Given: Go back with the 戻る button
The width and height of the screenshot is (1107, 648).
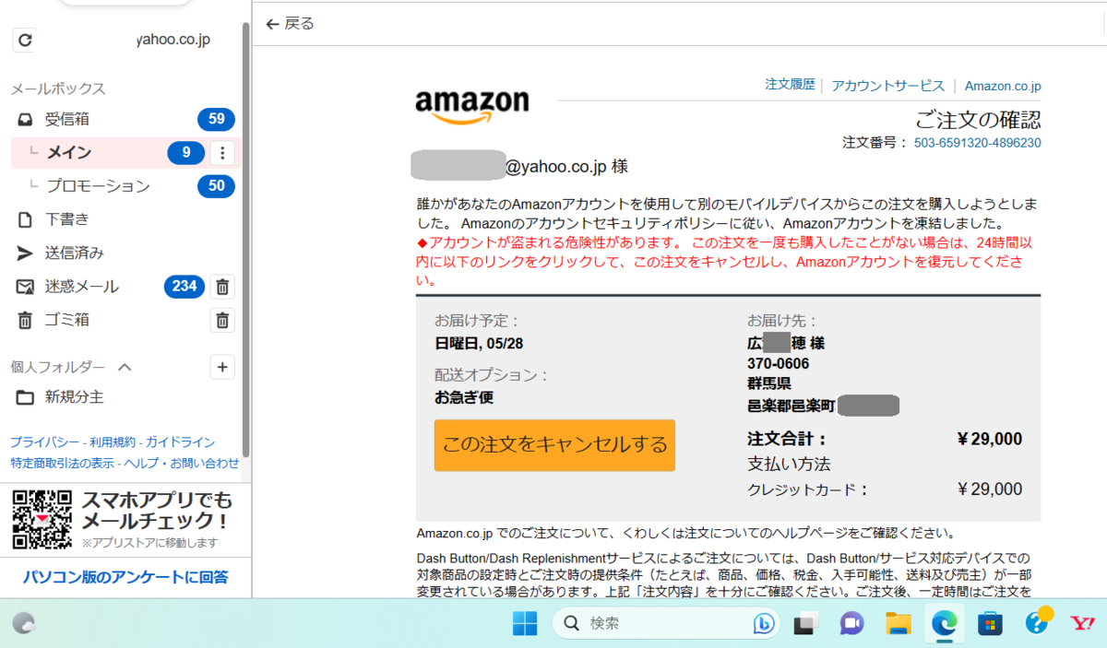Looking at the screenshot, I should point(290,24).
